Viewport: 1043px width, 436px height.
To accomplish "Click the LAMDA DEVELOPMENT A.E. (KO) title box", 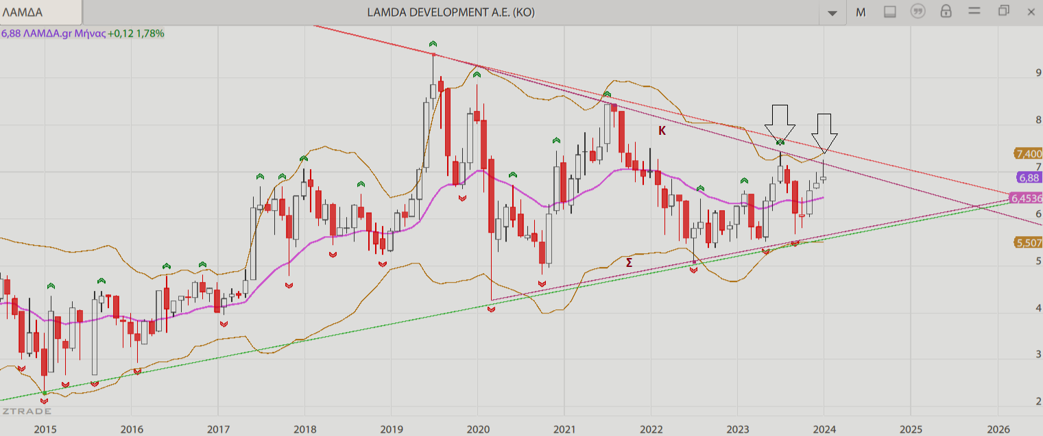I will 451,12.
